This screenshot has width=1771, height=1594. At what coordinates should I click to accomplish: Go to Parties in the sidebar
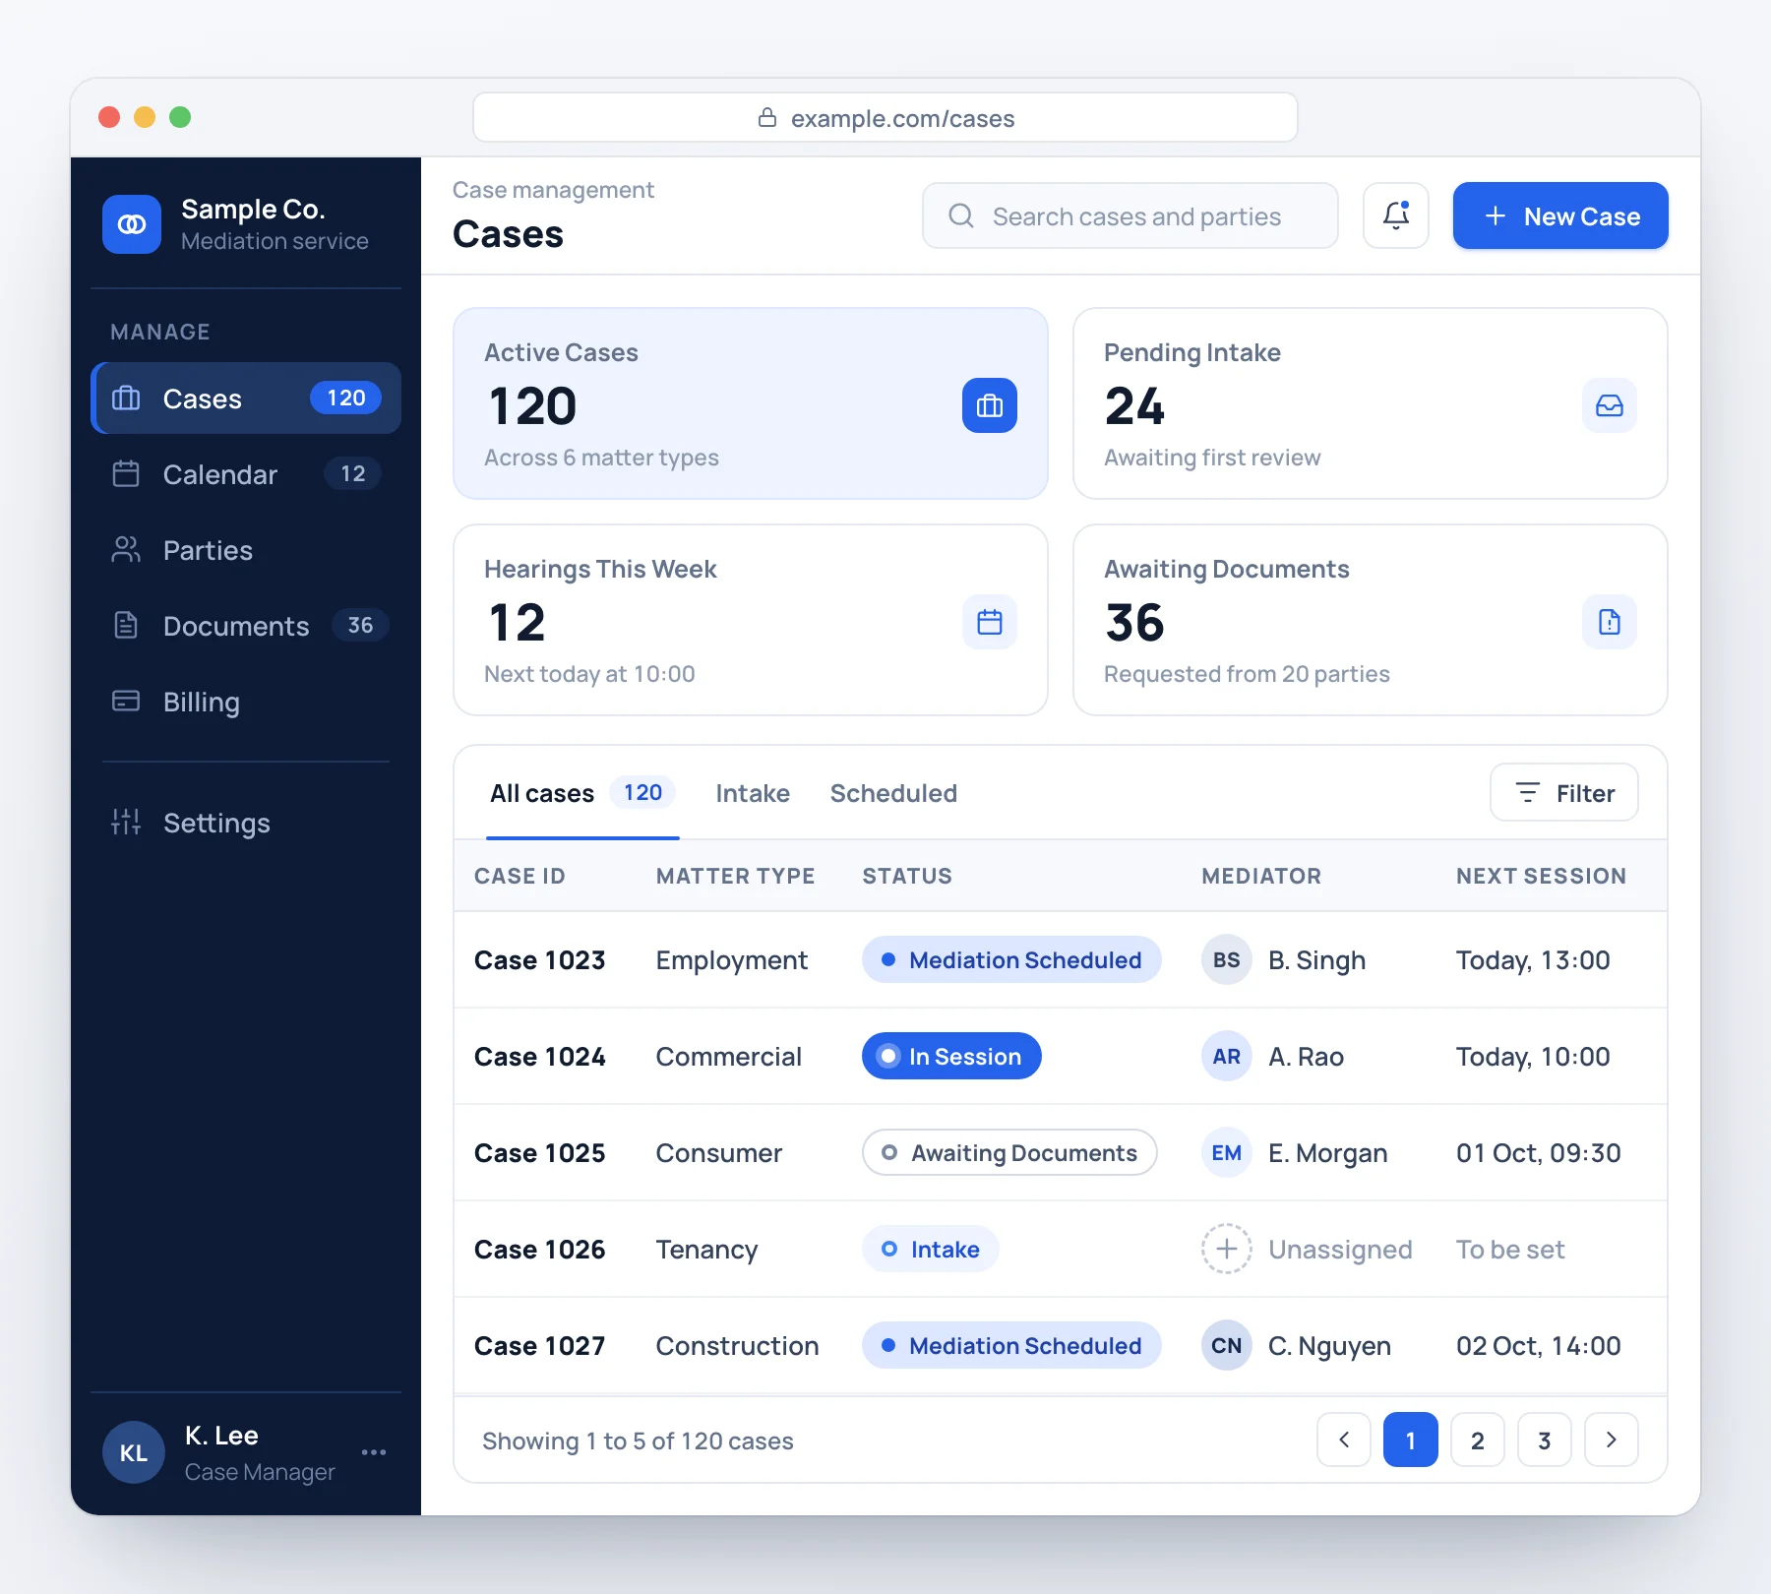[246, 550]
